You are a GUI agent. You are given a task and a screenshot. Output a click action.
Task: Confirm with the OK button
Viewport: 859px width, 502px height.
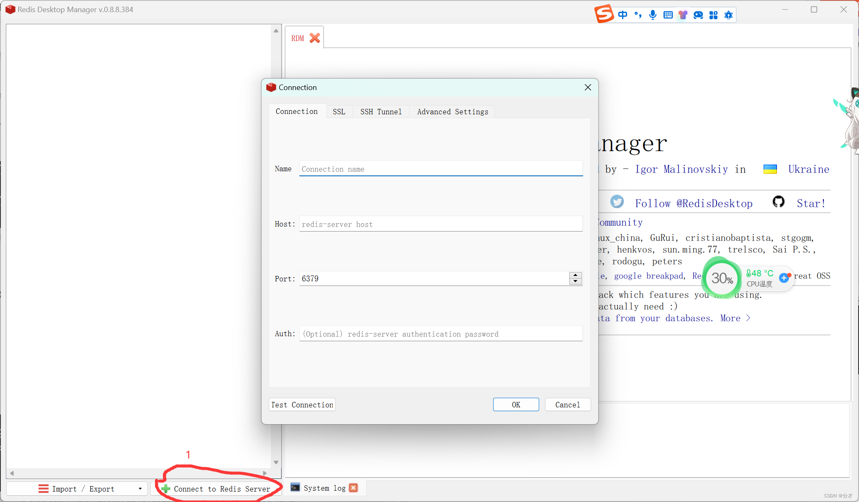point(516,404)
